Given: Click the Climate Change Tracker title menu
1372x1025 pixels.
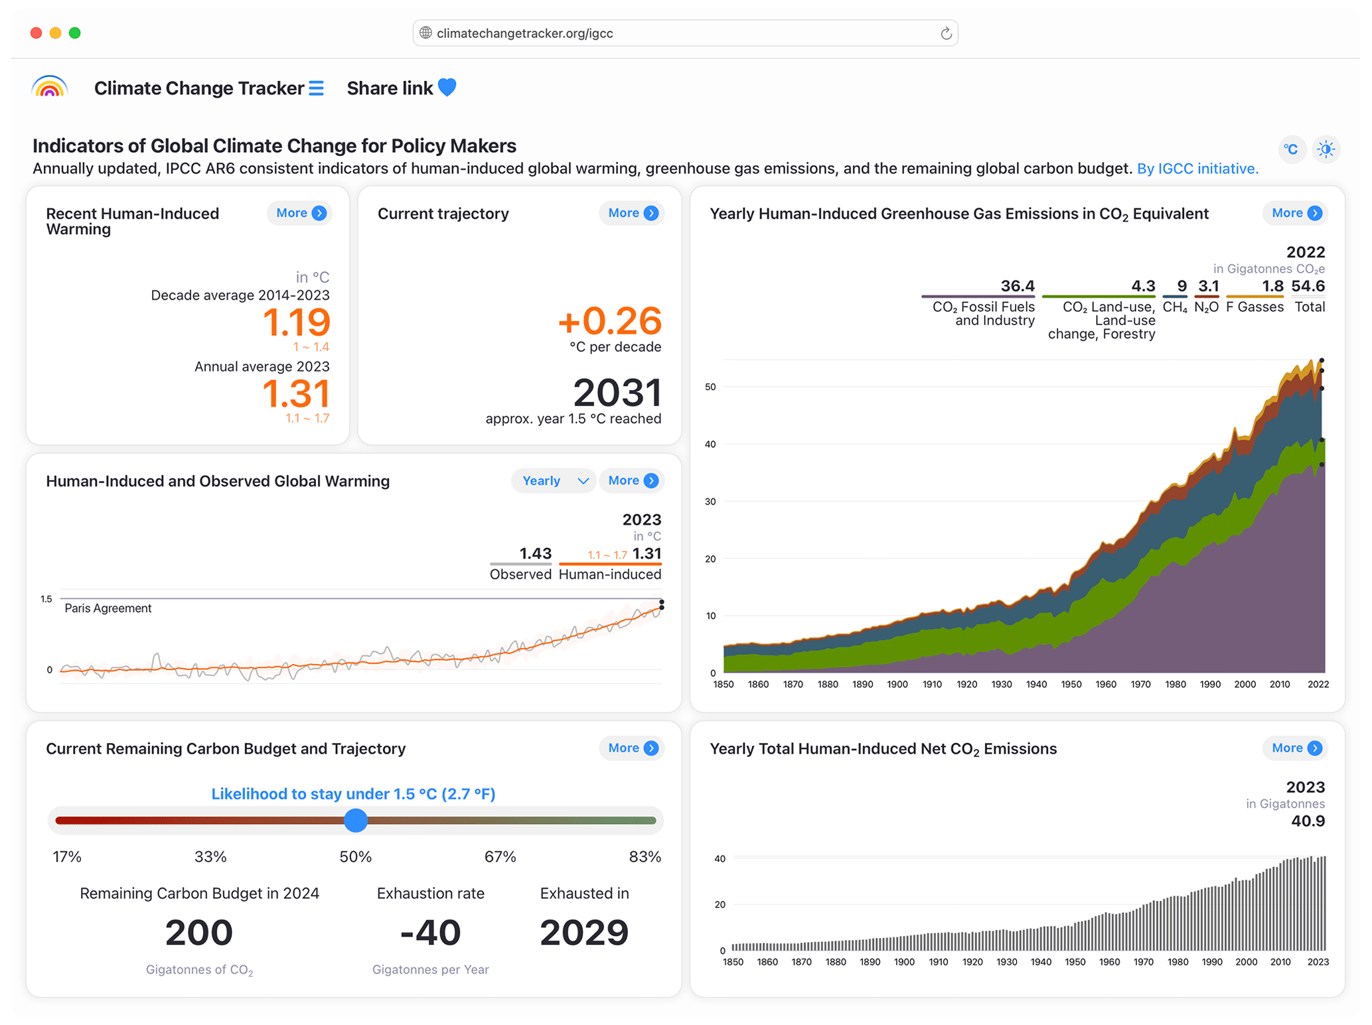Looking at the screenshot, I should (198, 88).
